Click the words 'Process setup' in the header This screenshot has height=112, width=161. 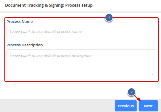coord(79,5)
